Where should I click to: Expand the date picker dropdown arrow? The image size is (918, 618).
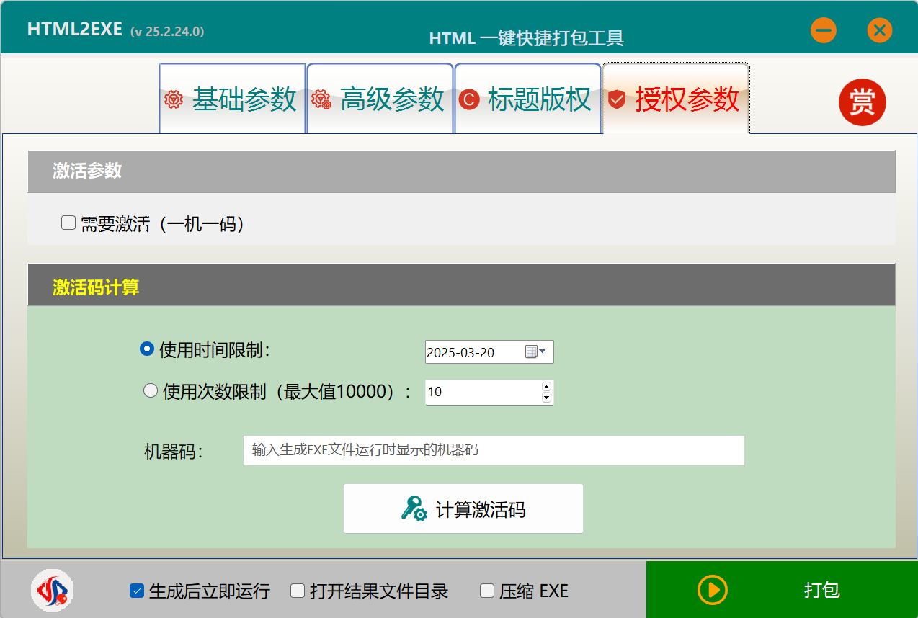point(543,351)
